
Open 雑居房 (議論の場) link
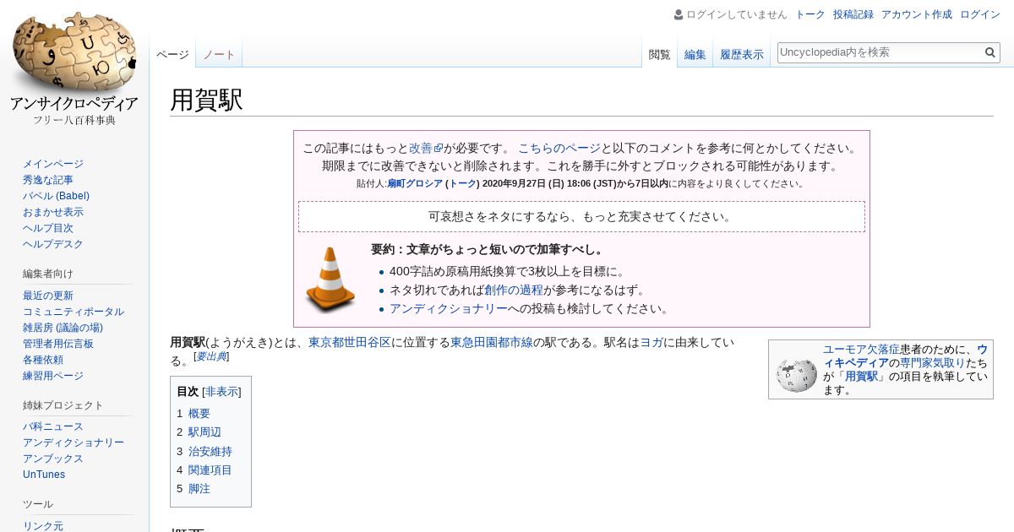point(63,328)
